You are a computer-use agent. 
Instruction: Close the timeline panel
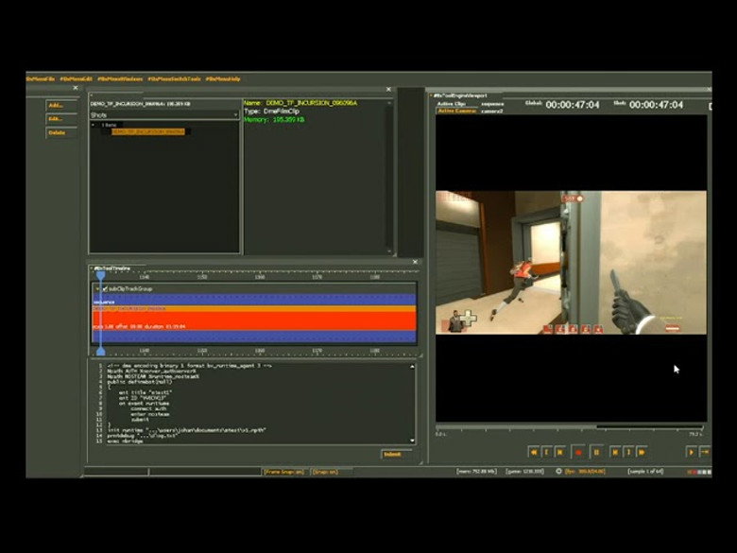coord(415,262)
